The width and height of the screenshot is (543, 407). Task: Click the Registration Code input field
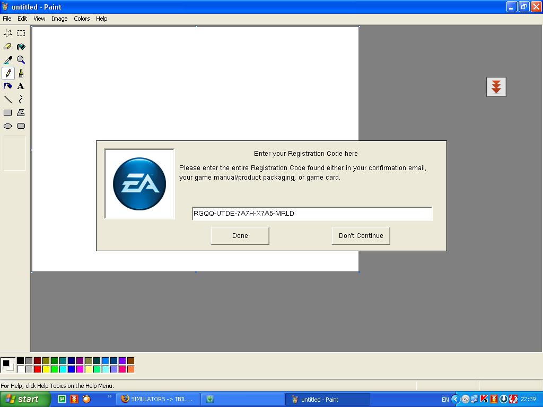click(x=312, y=214)
